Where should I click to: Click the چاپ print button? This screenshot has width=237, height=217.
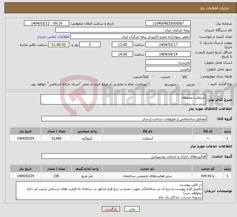(132, 209)
